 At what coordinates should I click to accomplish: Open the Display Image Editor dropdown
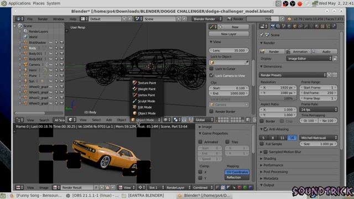tap(309, 59)
